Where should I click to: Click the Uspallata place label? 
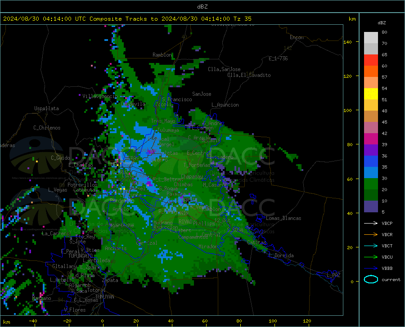pos(46,108)
